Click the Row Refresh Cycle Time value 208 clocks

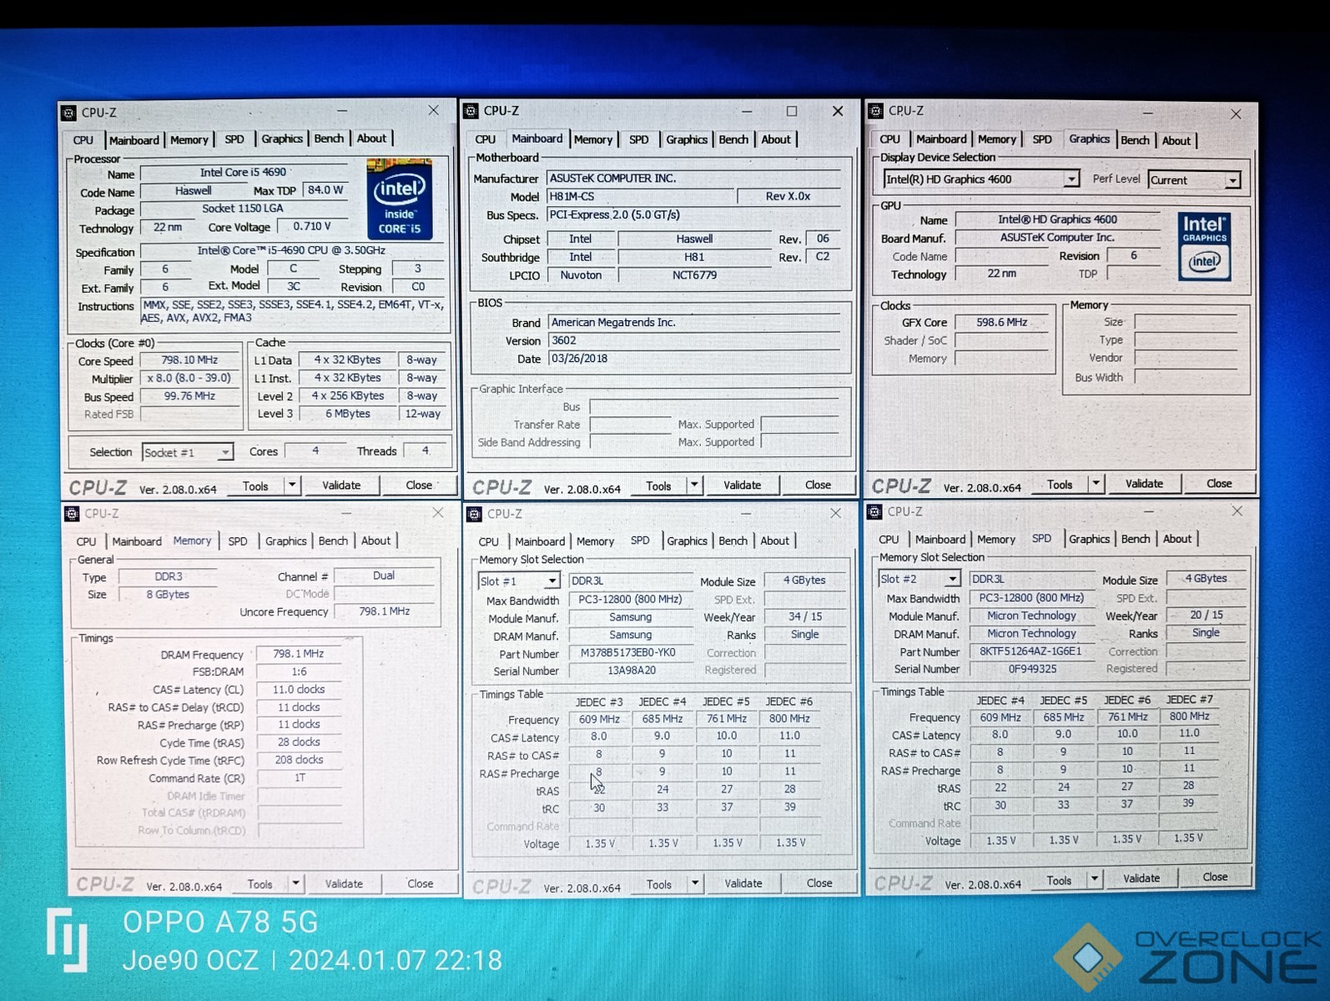299,760
